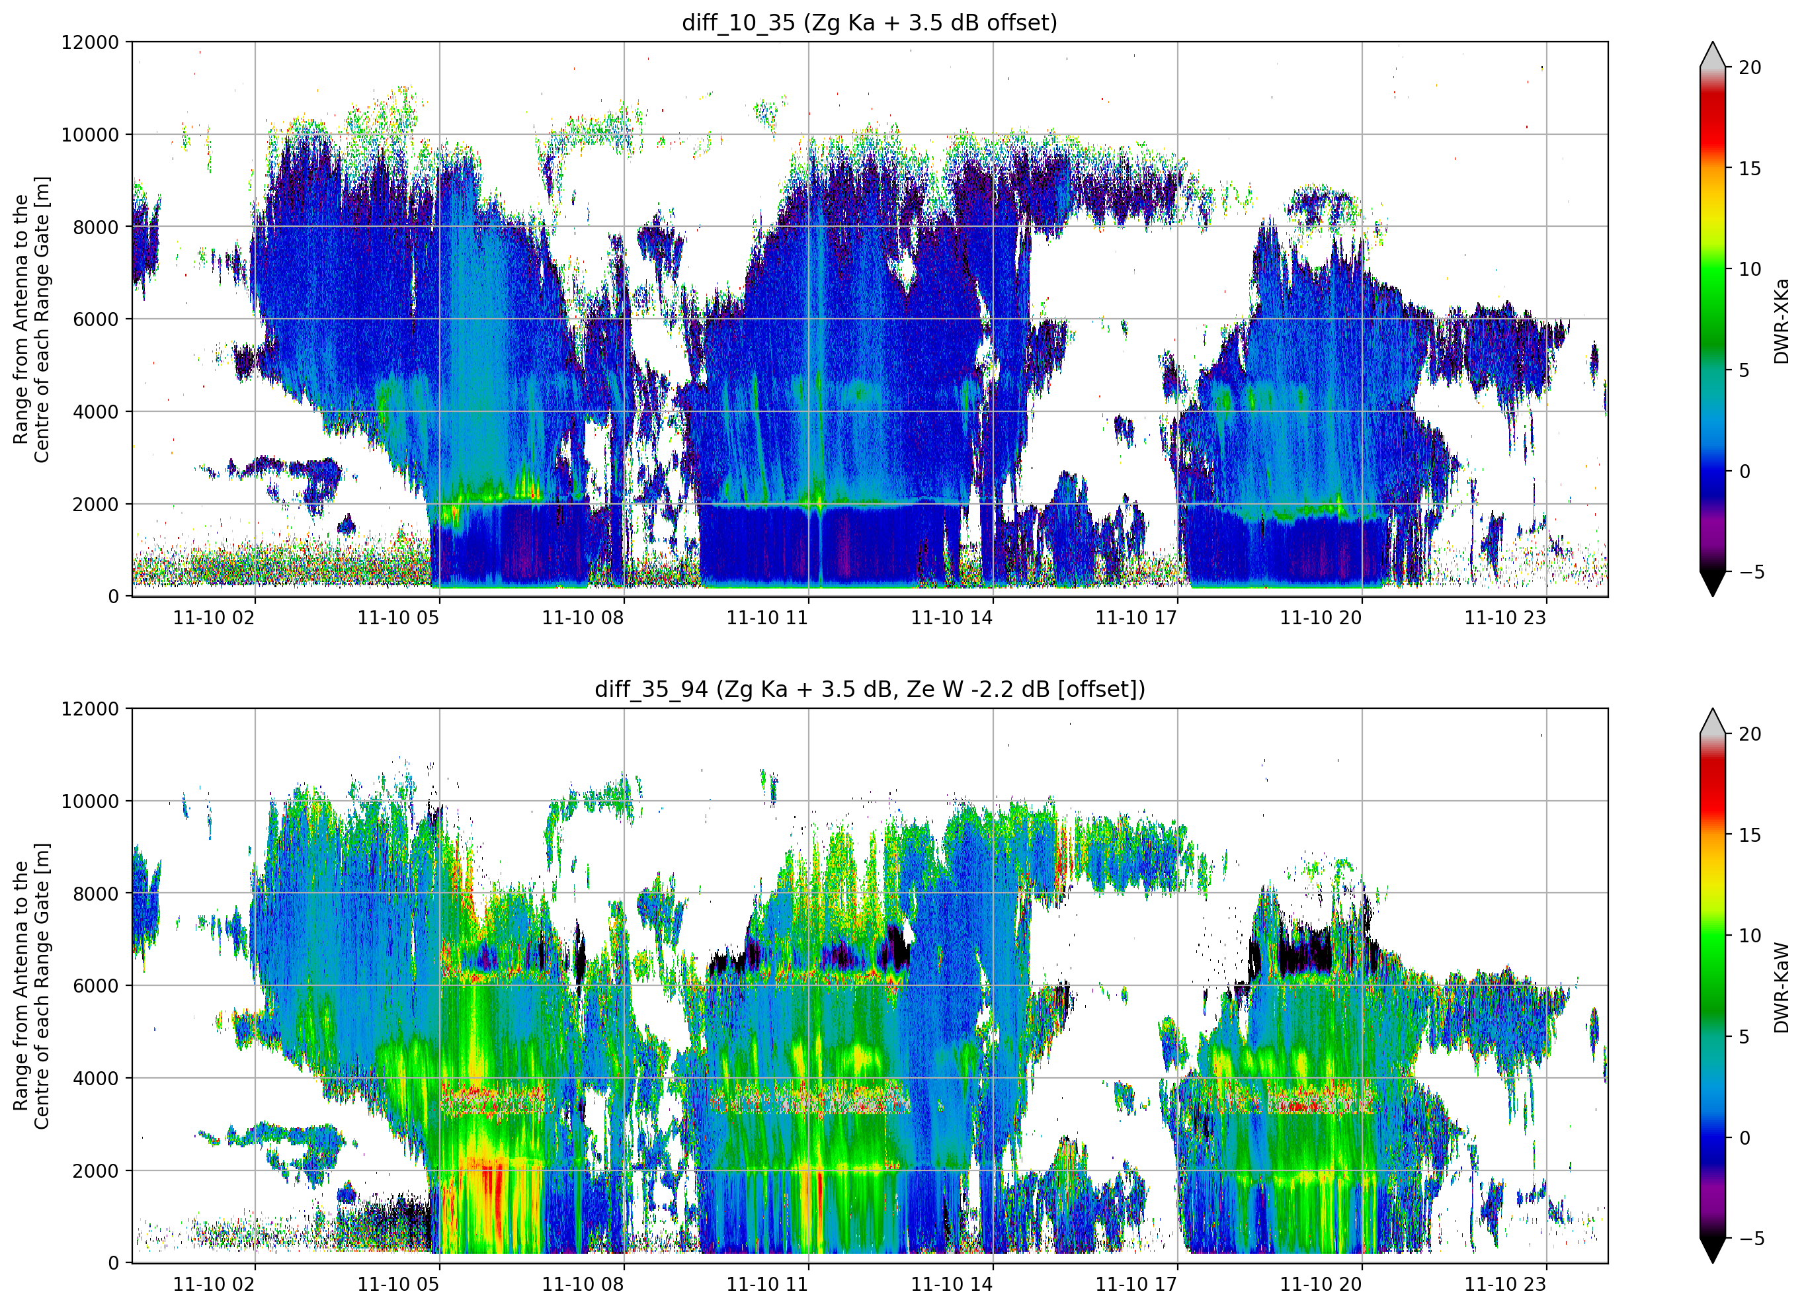Click the 4000 y-tick of bottom plot
The image size is (1804, 1308).
95,1078
